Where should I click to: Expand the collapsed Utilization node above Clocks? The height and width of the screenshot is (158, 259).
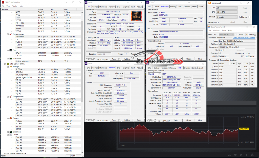[x=8, y=132]
